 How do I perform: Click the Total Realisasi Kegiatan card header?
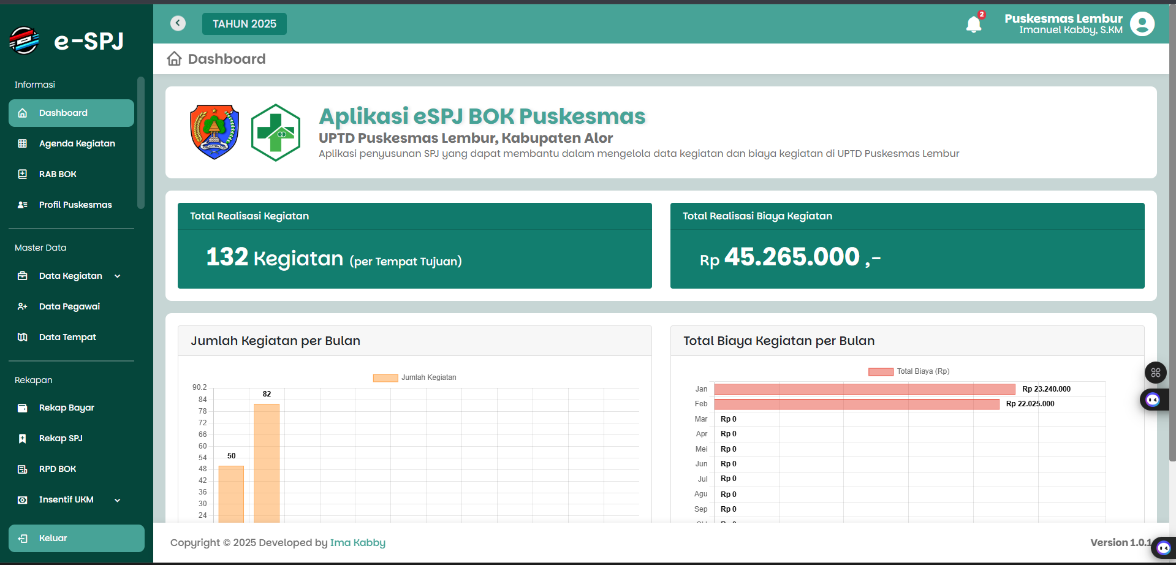(415, 216)
